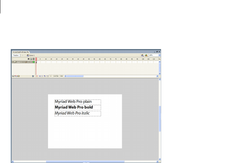Click the stage vertical scrollbar down arrow
233x163 pixels.
160,159
